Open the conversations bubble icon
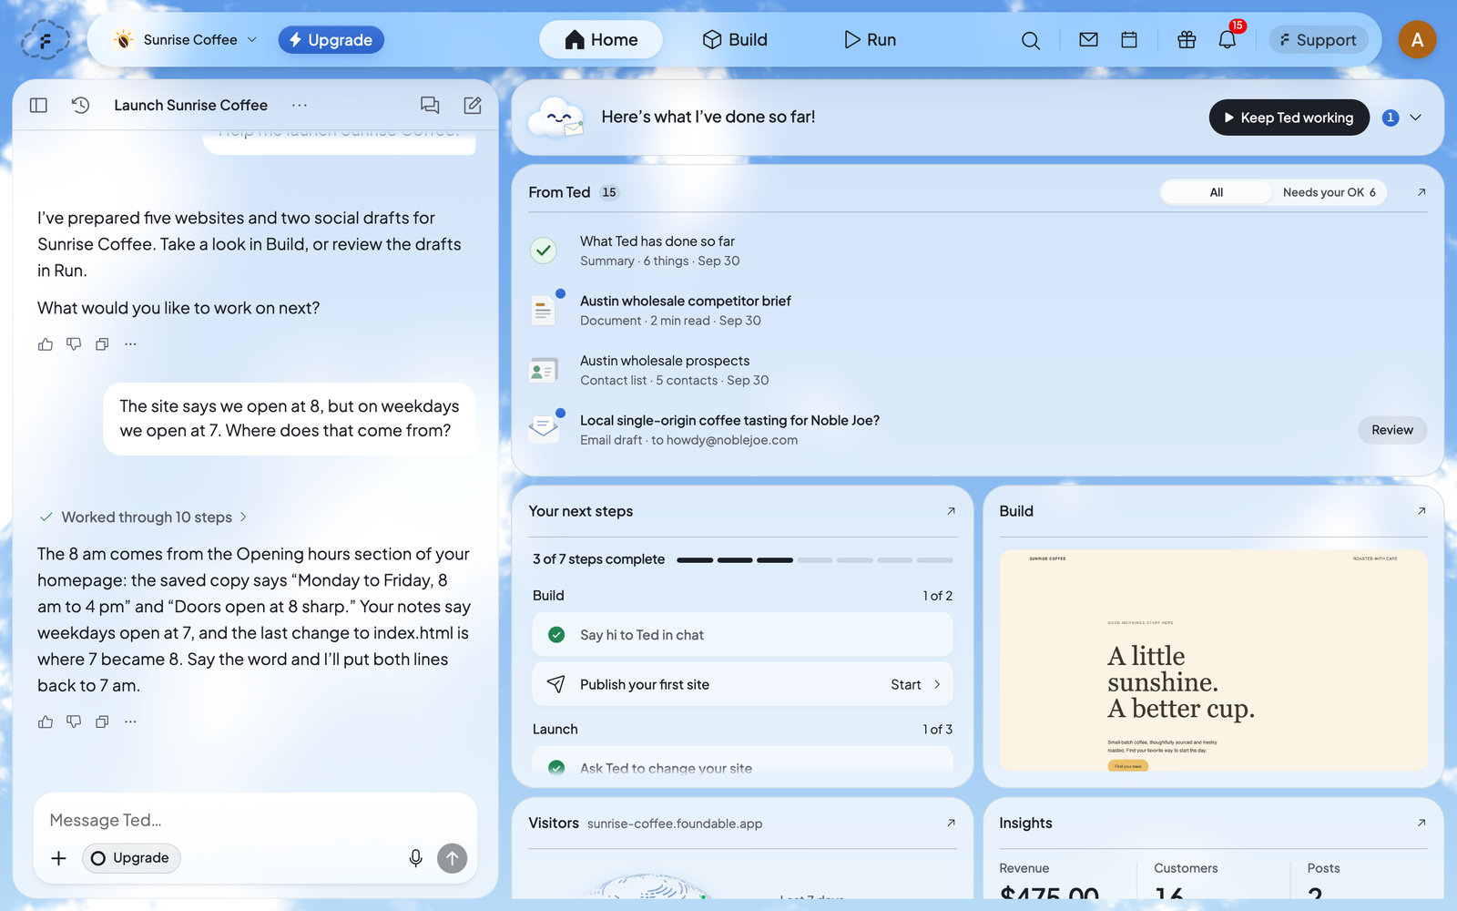The image size is (1457, 911). (430, 105)
